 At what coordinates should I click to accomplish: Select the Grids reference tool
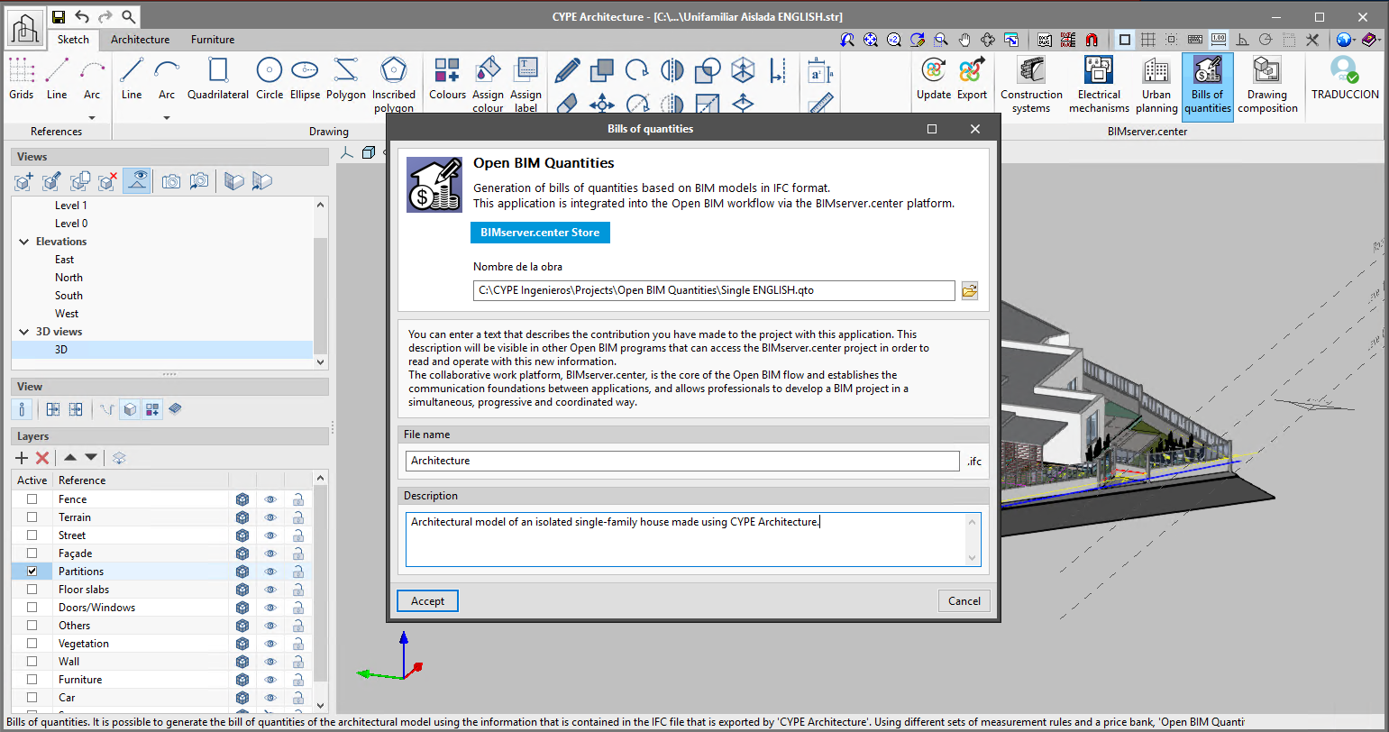point(22,78)
